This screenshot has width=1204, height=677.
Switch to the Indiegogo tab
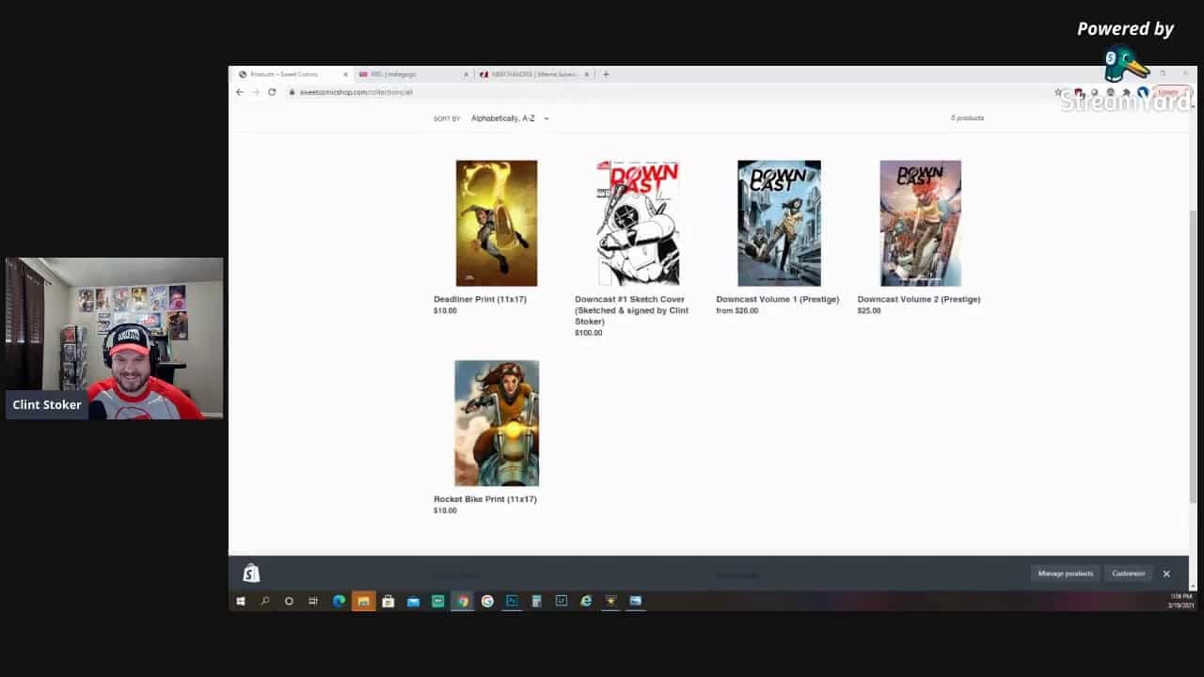406,74
